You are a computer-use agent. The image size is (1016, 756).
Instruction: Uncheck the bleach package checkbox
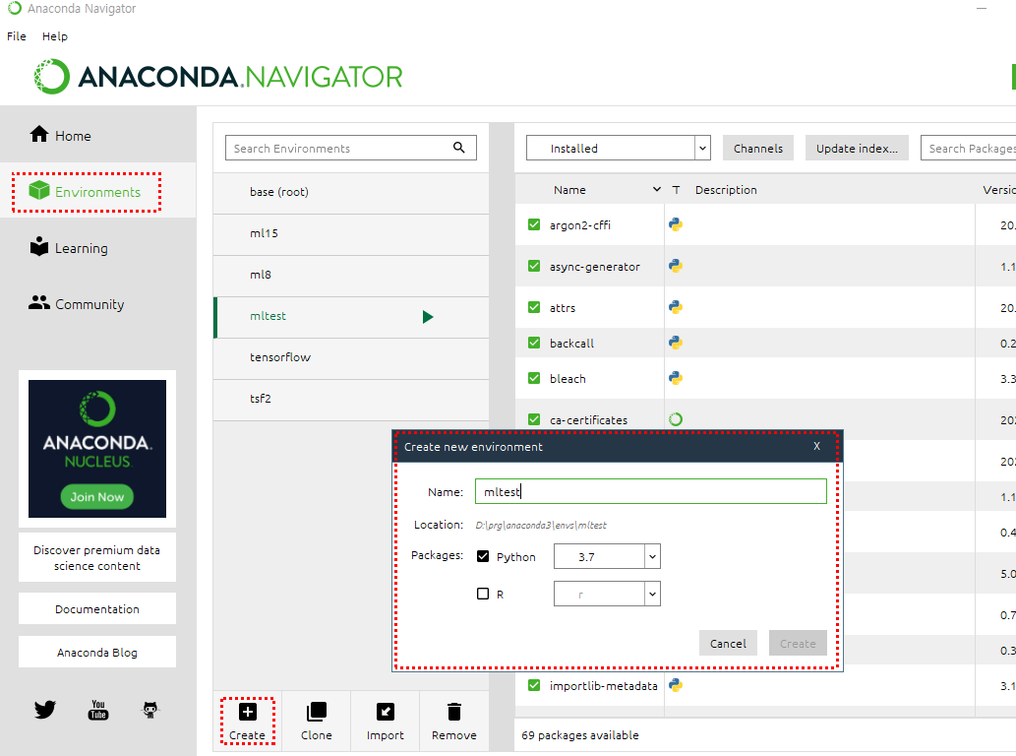[534, 378]
